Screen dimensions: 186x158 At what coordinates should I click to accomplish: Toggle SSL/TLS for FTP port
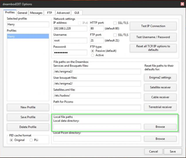pyautogui.click(x=115, y=35)
